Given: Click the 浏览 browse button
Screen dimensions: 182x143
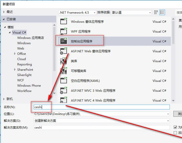Looking at the screenshot, I should click(x=178, y=114).
